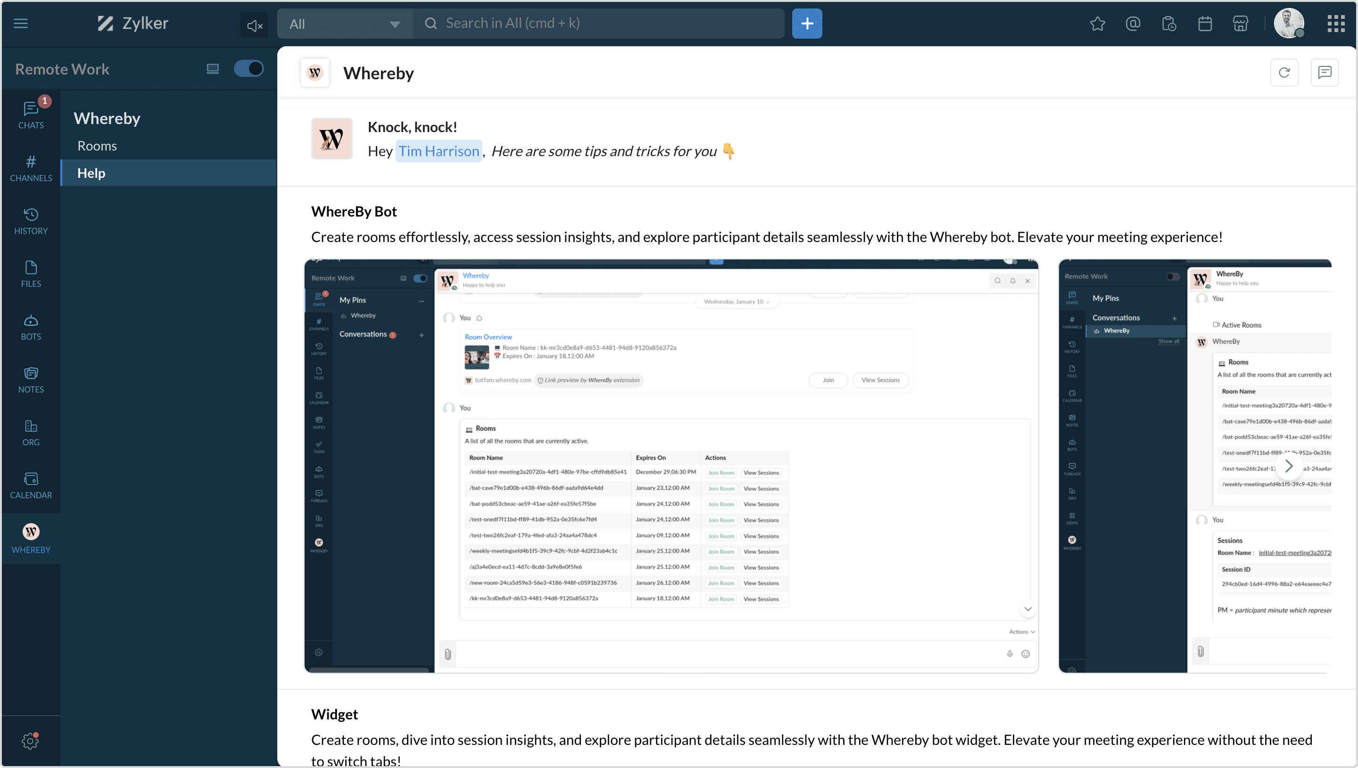The height and width of the screenshot is (768, 1358).
Task: Open mentions @ icon
Action: 1134,24
